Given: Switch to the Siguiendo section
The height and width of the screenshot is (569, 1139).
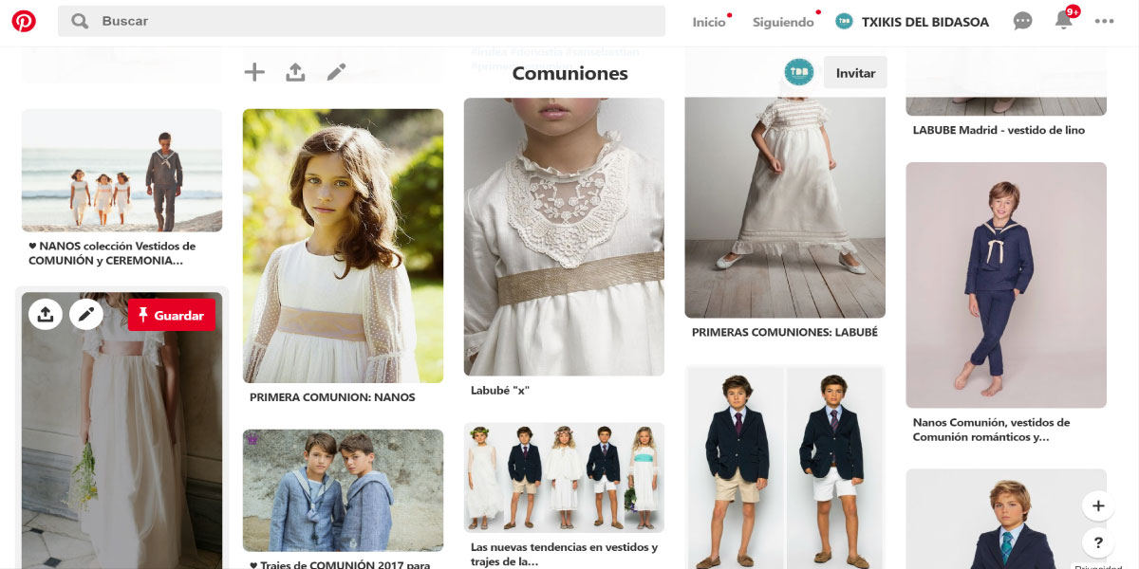Looking at the screenshot, I should 781,20.
